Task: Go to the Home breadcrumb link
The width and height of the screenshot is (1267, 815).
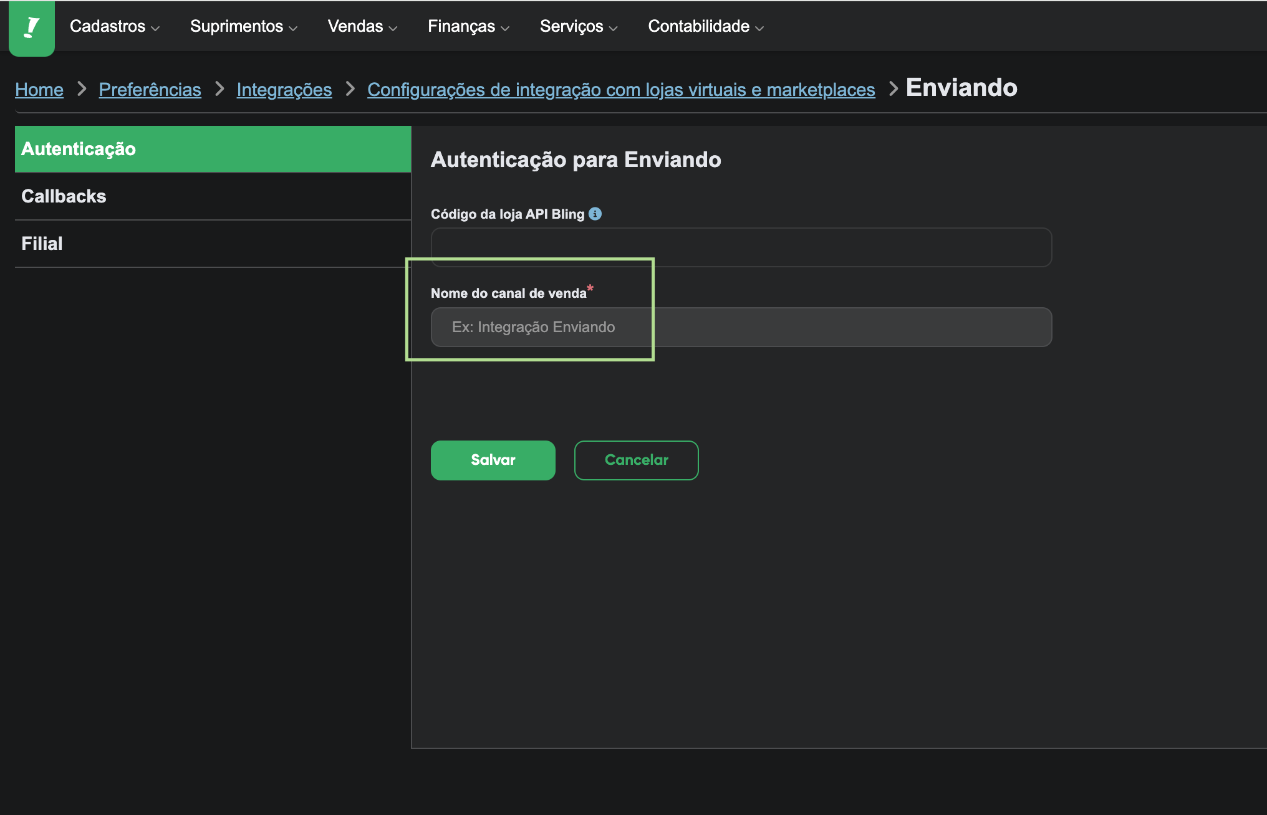Action: click(39, 90)
